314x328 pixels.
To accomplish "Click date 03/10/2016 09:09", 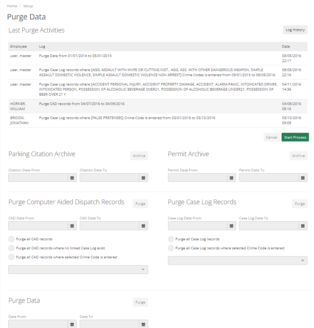I will point(291,120).
